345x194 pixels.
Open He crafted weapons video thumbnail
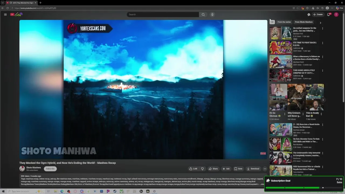pos(281,33)
